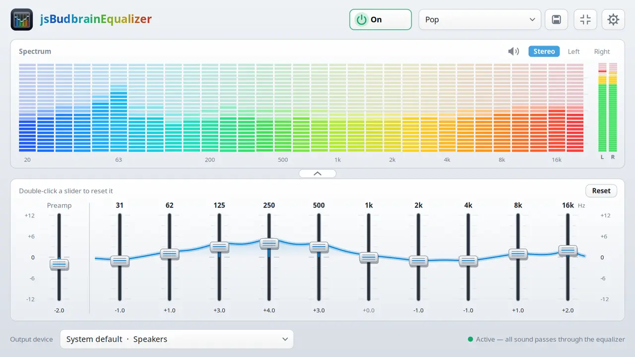The image size is (635, 357).
Task: Switch to compact view with the collapse icon
Action: [585, 20]
